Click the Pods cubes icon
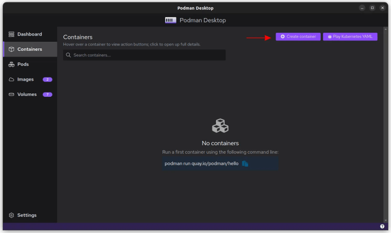This screenshot has width=391, height=233. click(x=11, y=65)
